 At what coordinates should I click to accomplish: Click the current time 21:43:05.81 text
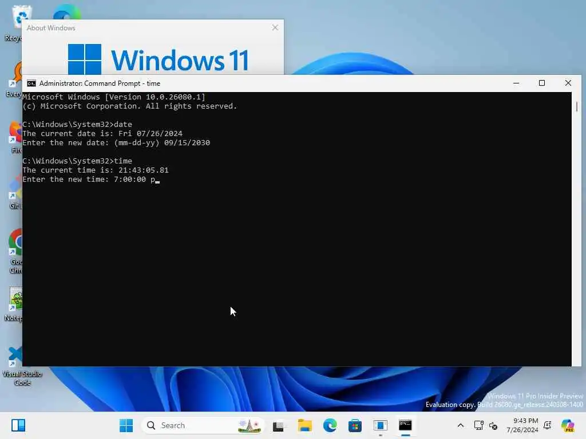(144, 170)
